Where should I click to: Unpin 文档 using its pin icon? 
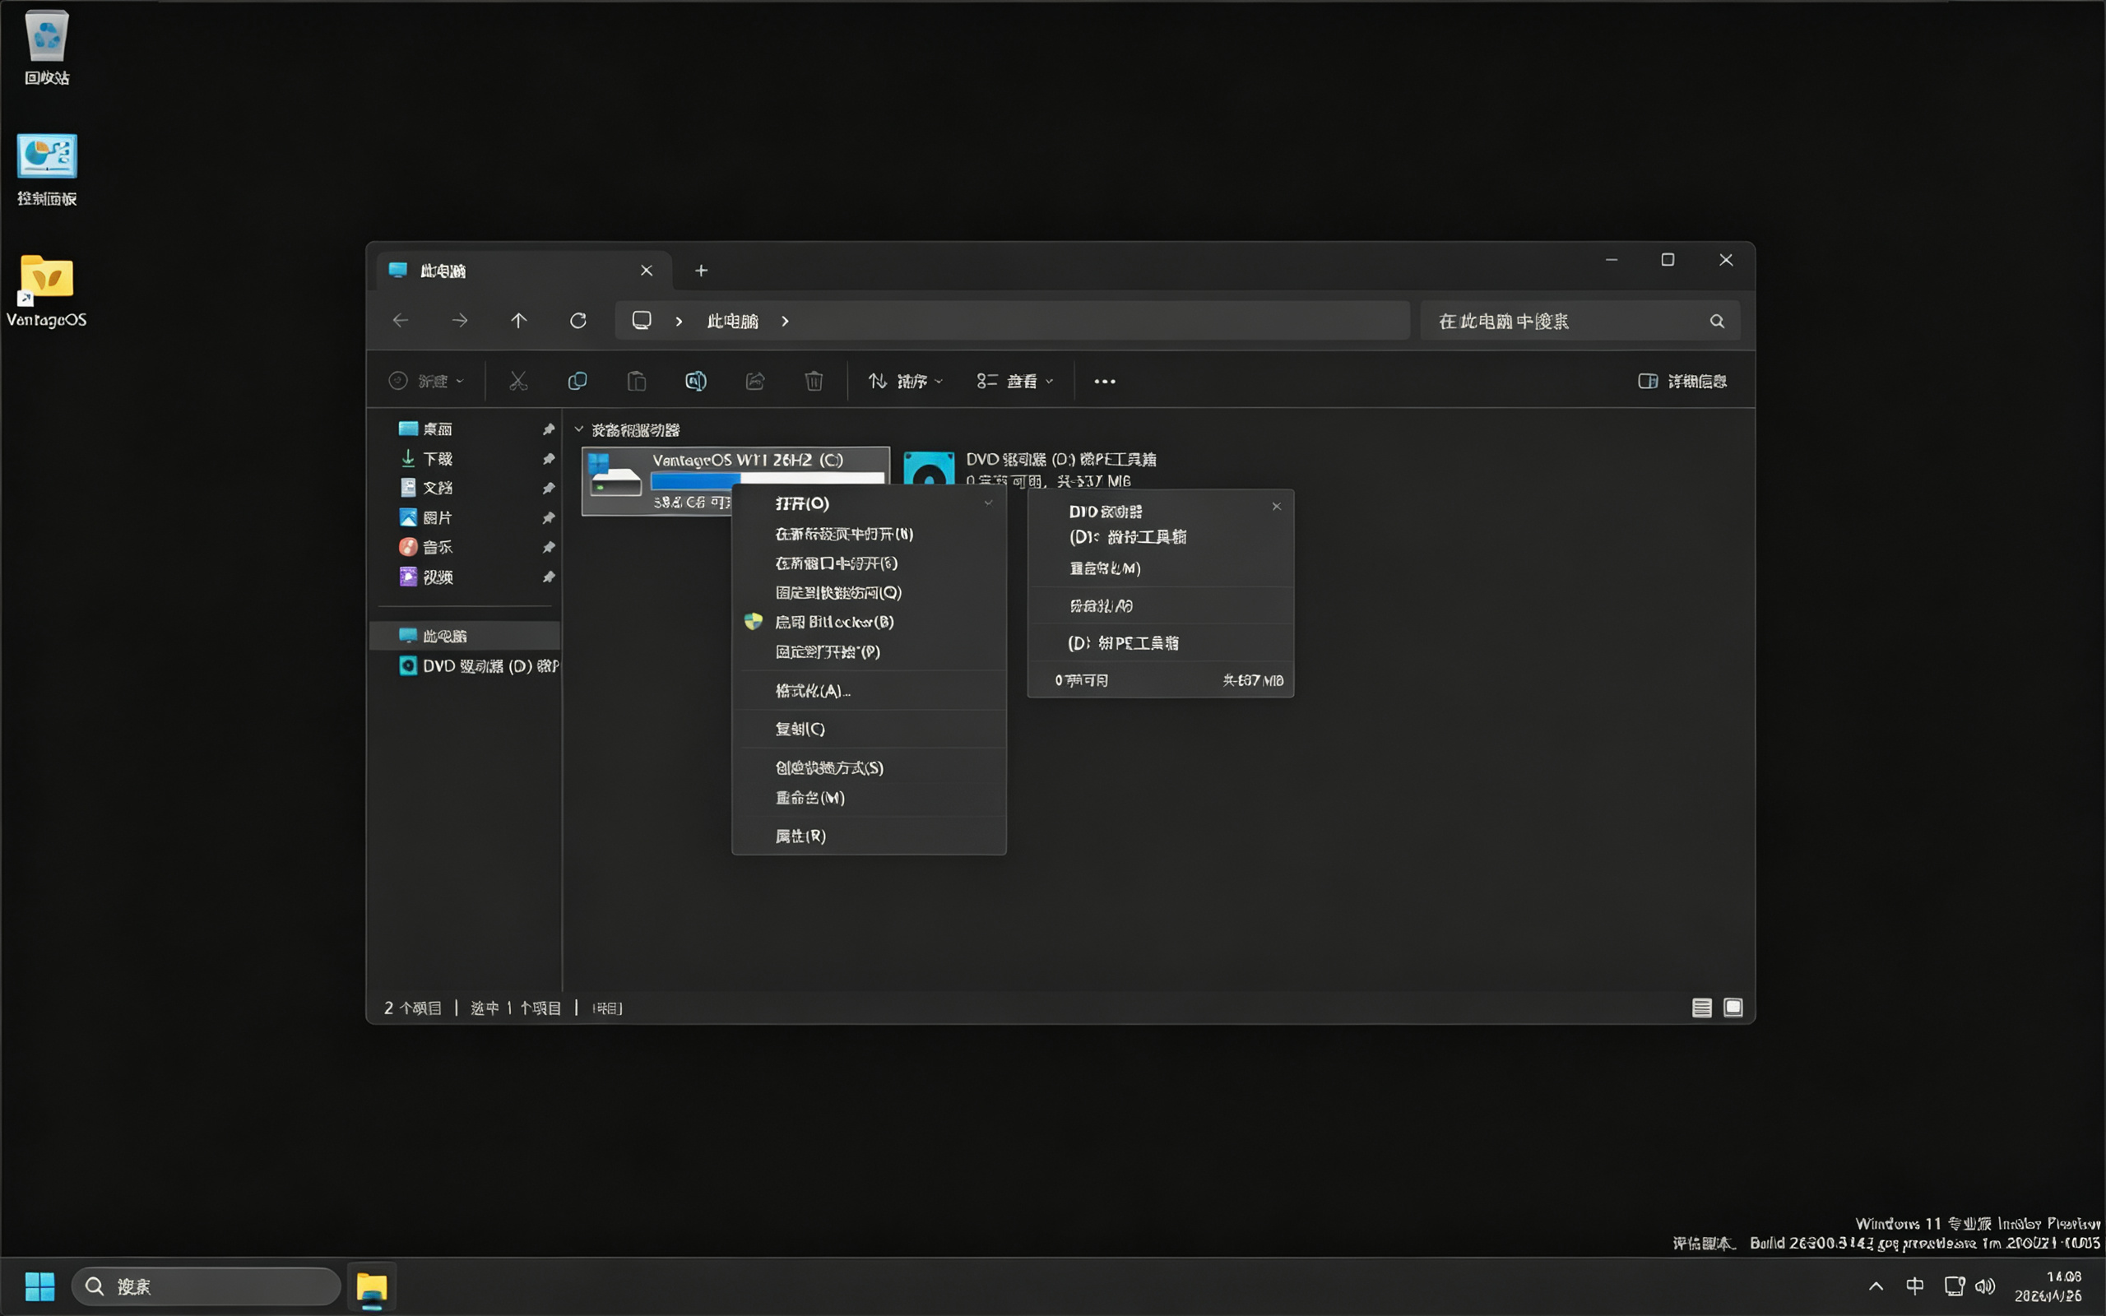click(548, 489)
